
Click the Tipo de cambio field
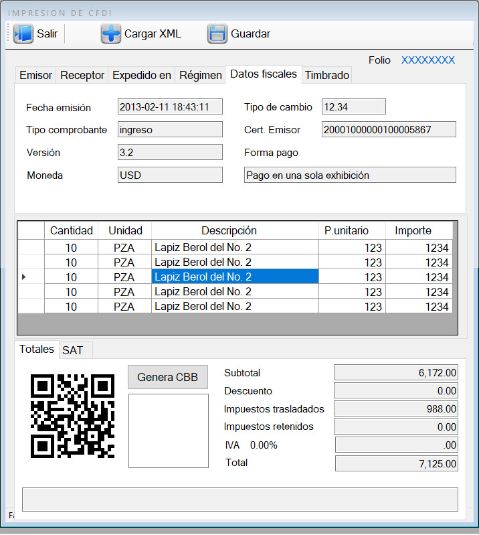click(354, 106)
